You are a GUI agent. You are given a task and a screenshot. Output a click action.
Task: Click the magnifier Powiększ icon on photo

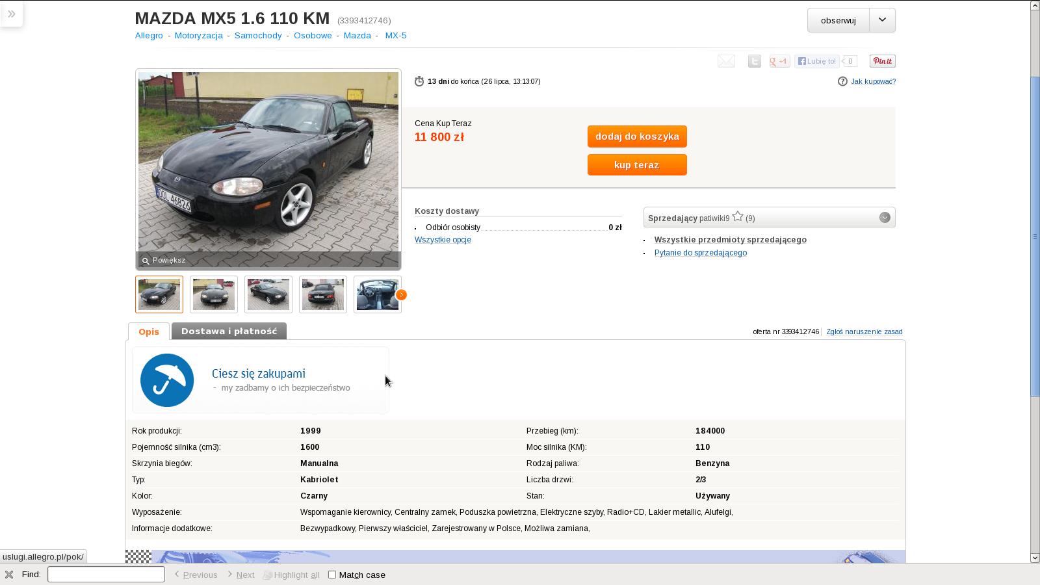(146, 261)
